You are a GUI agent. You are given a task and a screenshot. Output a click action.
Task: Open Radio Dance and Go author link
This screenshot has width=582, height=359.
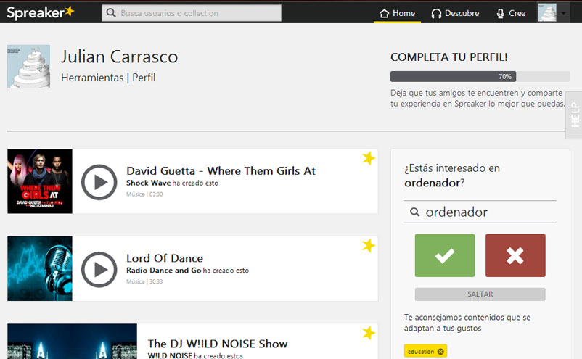164,271
